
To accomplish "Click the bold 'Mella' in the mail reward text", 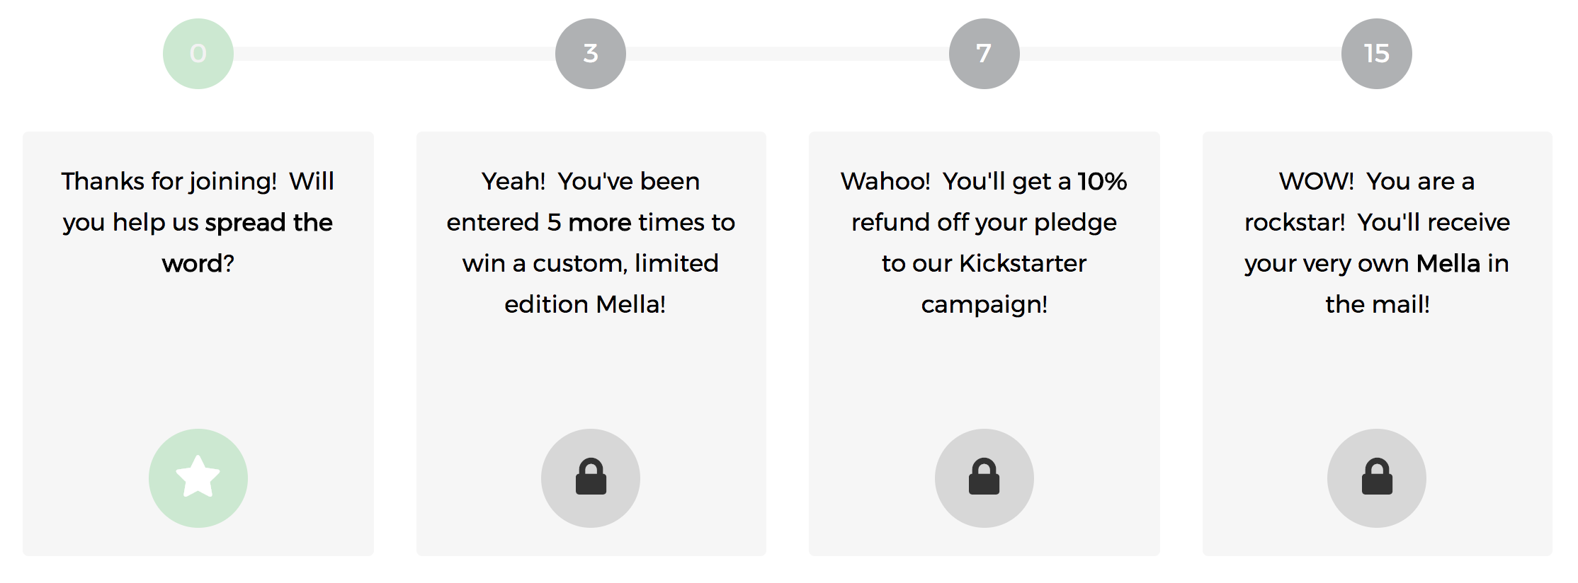I will tap(1448, 263).
